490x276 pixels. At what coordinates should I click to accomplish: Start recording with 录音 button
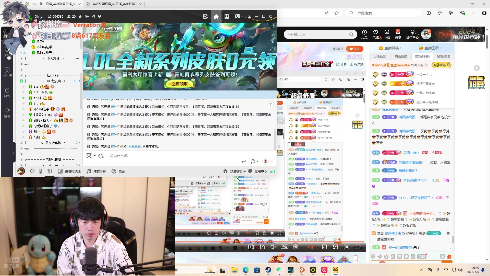pos(118,171)
